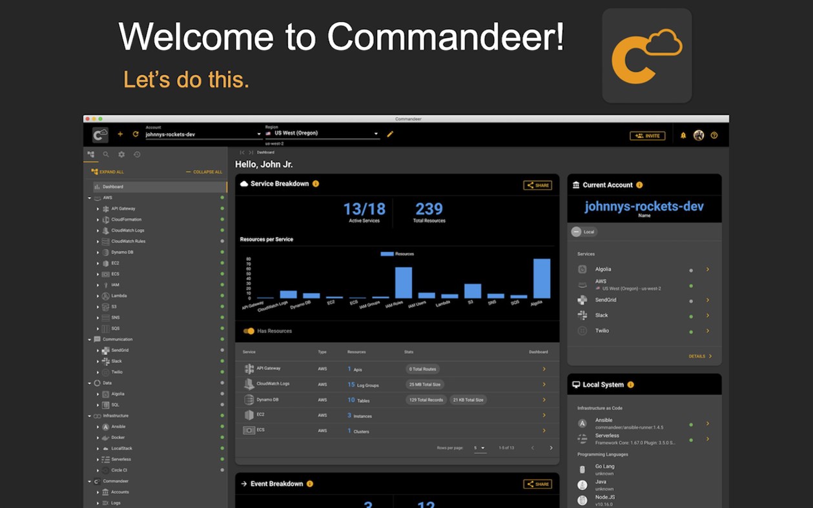This screenshot has height=508, width=813.
Task: Toggle the Has Resources switch
Action: tap(249, 331)
